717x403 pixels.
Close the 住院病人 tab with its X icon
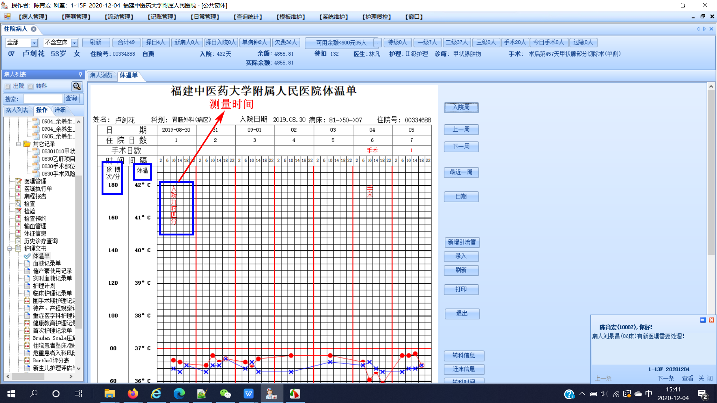click(34, 29)
